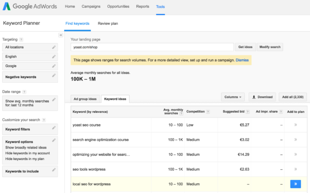310x193 pixels.
Task: Click 'local seo for wordpress' keyword
Action: click(91, 184)
